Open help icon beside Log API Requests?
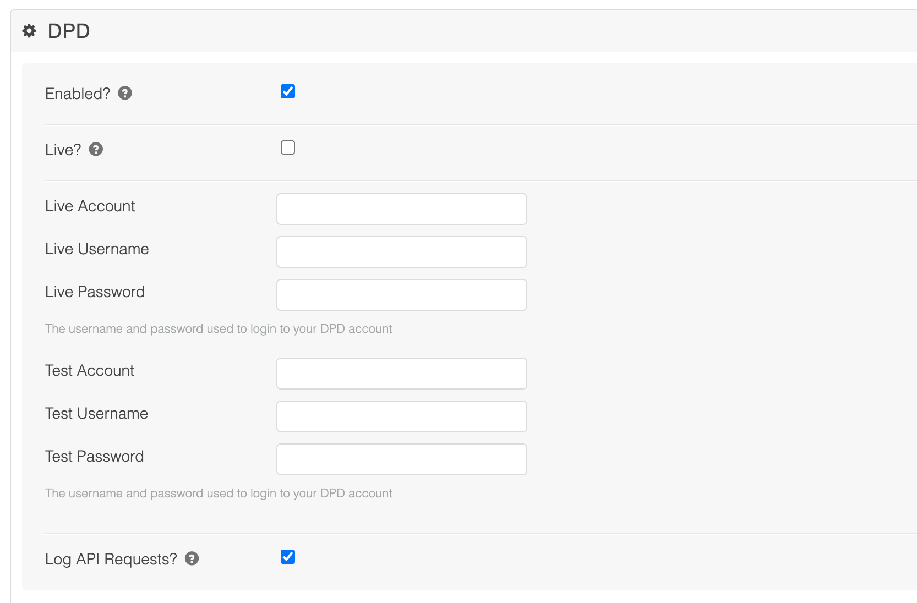Viewport: 917px width, 603px height. pos(192,559)
